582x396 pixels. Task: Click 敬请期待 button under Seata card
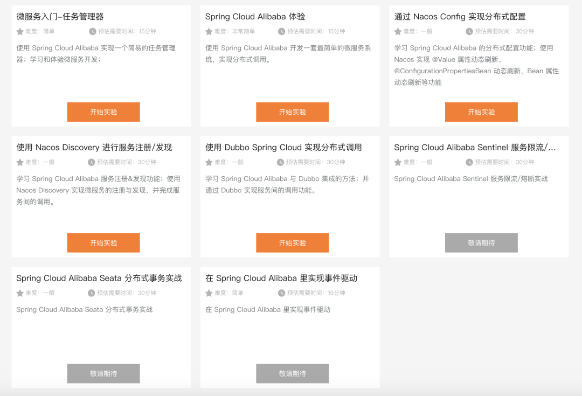[103, 373]
